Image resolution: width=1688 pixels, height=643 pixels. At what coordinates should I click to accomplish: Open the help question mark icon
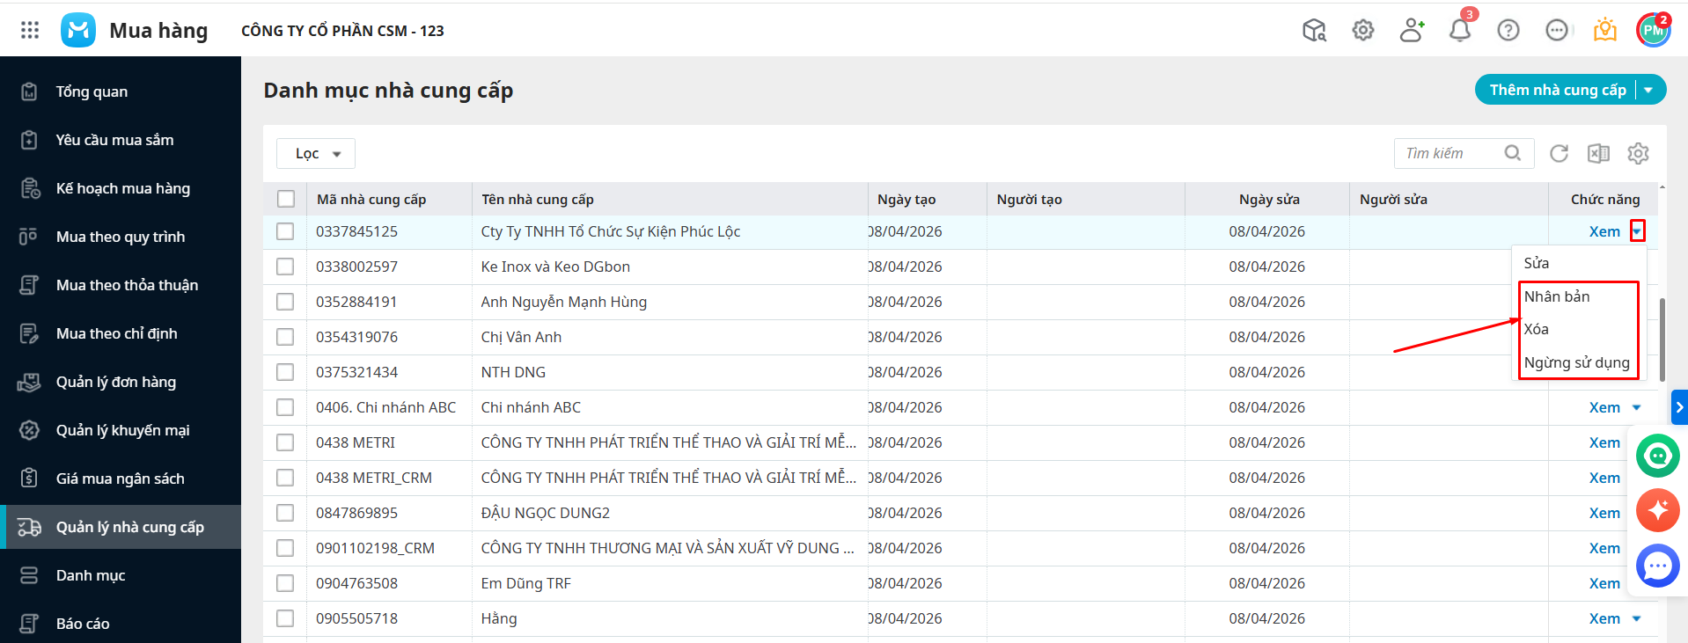(1508, 30)
